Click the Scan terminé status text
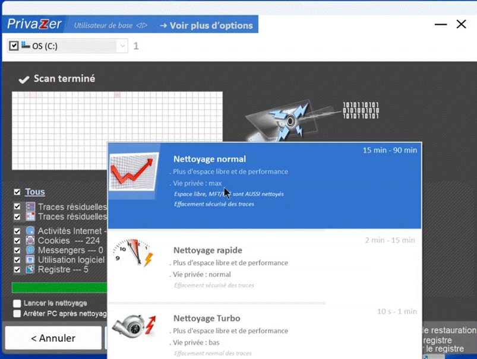Image resolution: width=477 pixels, height=359 pixels. click(x=64, y=78)
